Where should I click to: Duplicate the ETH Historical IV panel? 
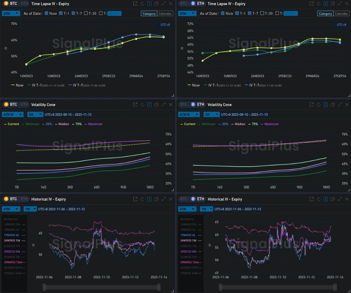click(333, 199)
